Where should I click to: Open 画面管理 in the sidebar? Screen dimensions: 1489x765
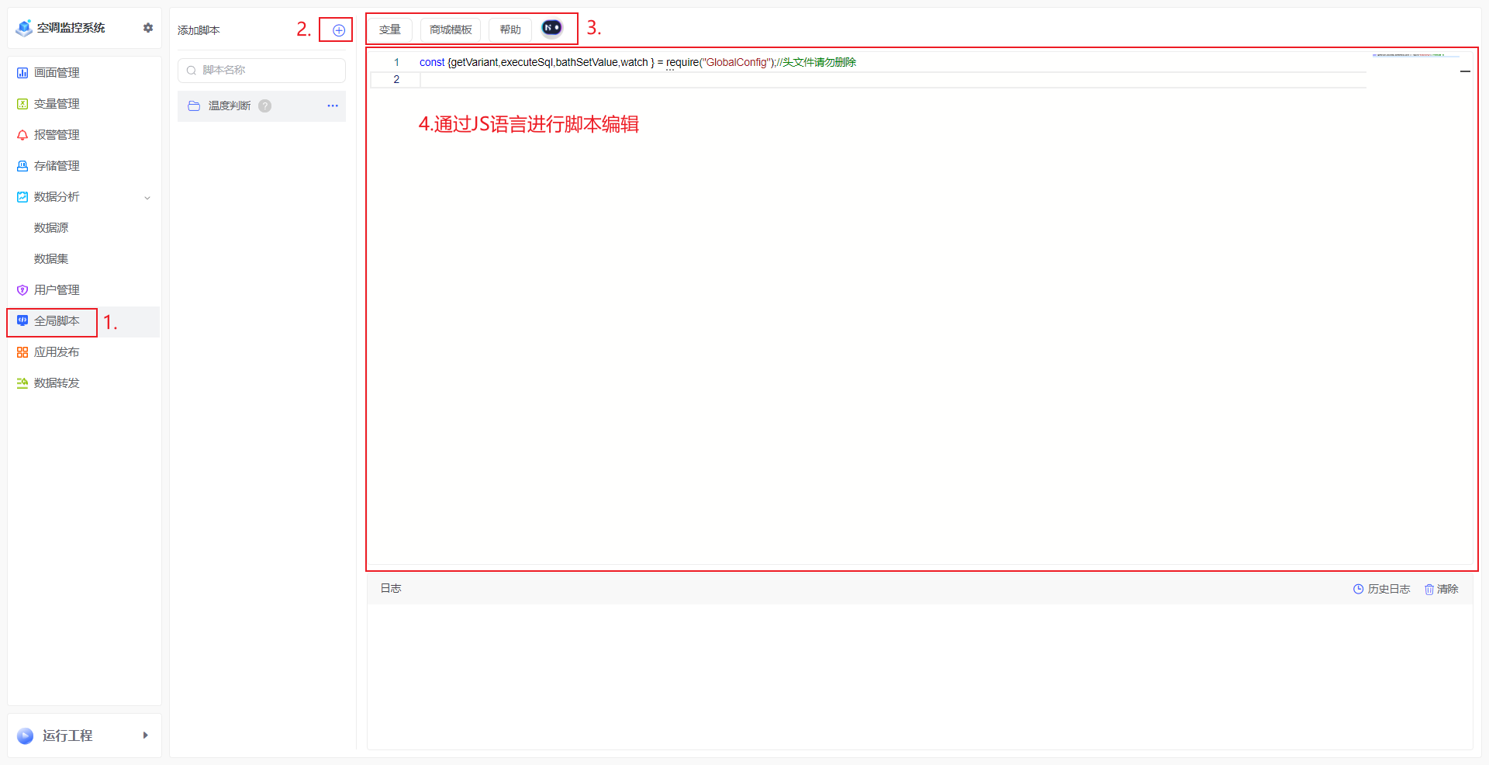click(57, 73)
